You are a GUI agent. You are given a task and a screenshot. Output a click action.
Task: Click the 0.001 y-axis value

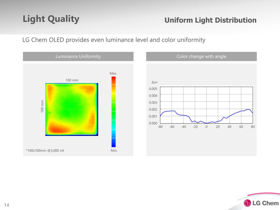pyautogui.click(x=153, y=116)
